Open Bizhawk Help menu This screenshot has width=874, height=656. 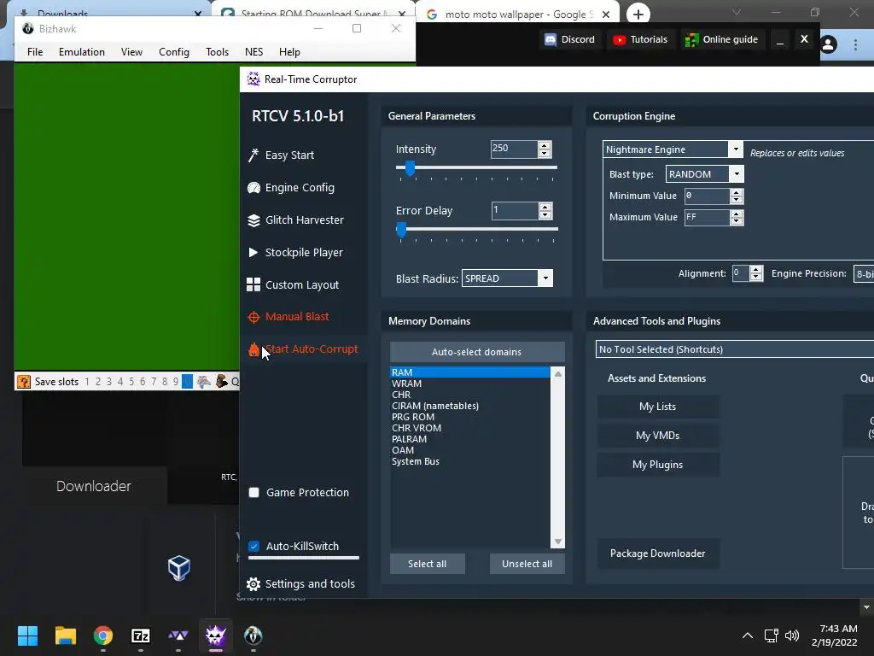pyautogui.click(x=289, y=52)
